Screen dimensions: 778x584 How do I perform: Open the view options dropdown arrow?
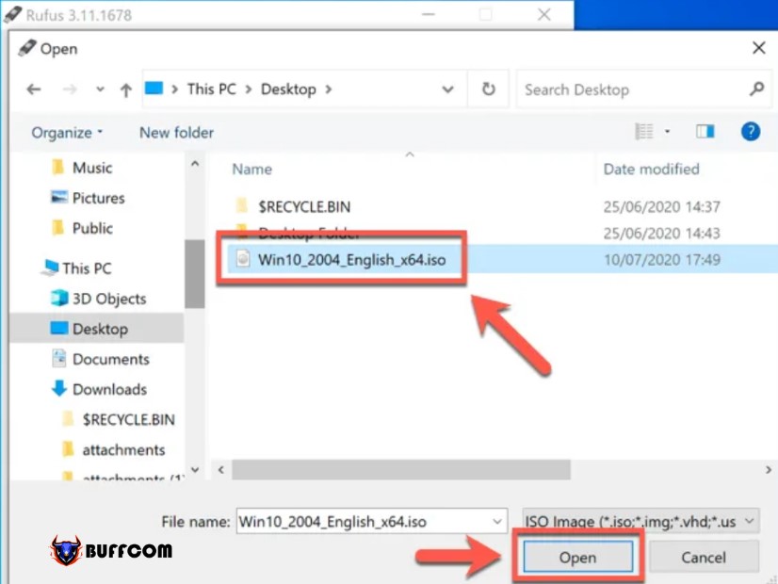[x=668, y=132]
